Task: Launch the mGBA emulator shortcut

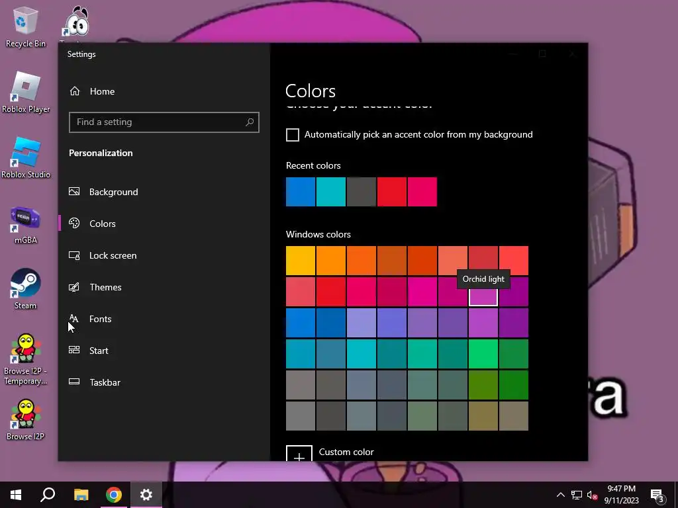Action: [x=26, y=225]
